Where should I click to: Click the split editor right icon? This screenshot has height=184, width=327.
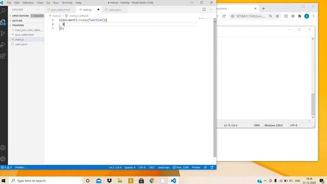(204, 9)
